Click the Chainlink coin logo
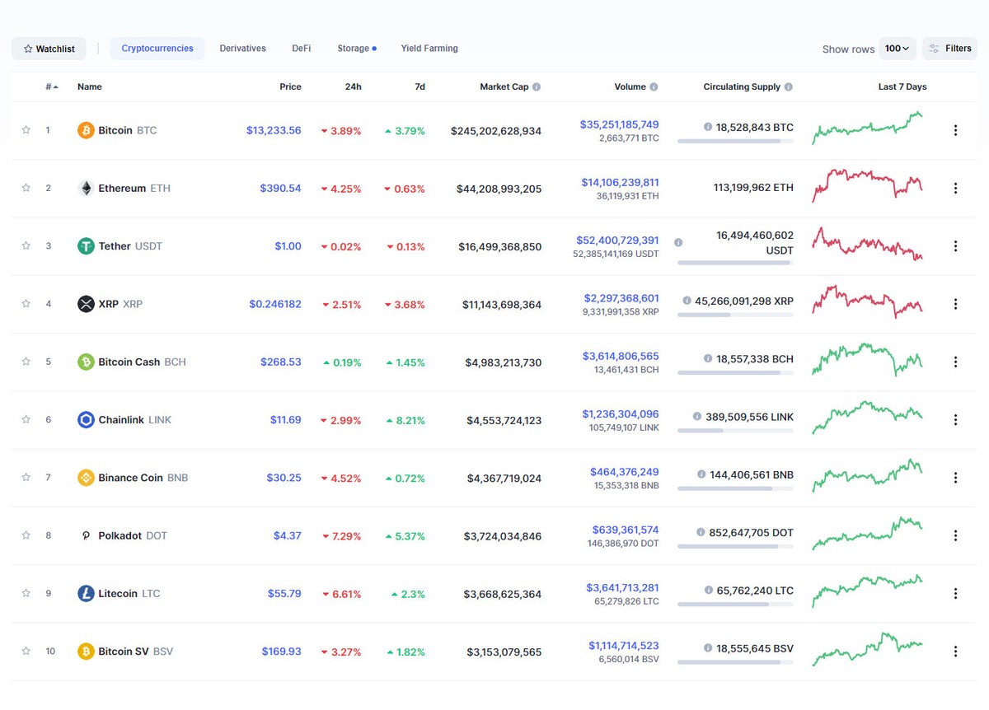989x710 pixels. click(x=86, y=419)
